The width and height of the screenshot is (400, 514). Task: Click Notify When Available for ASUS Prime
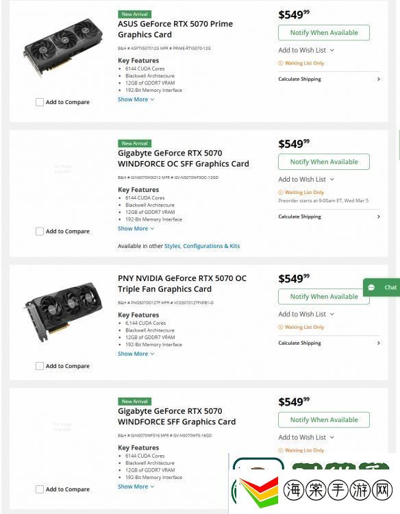324,33
